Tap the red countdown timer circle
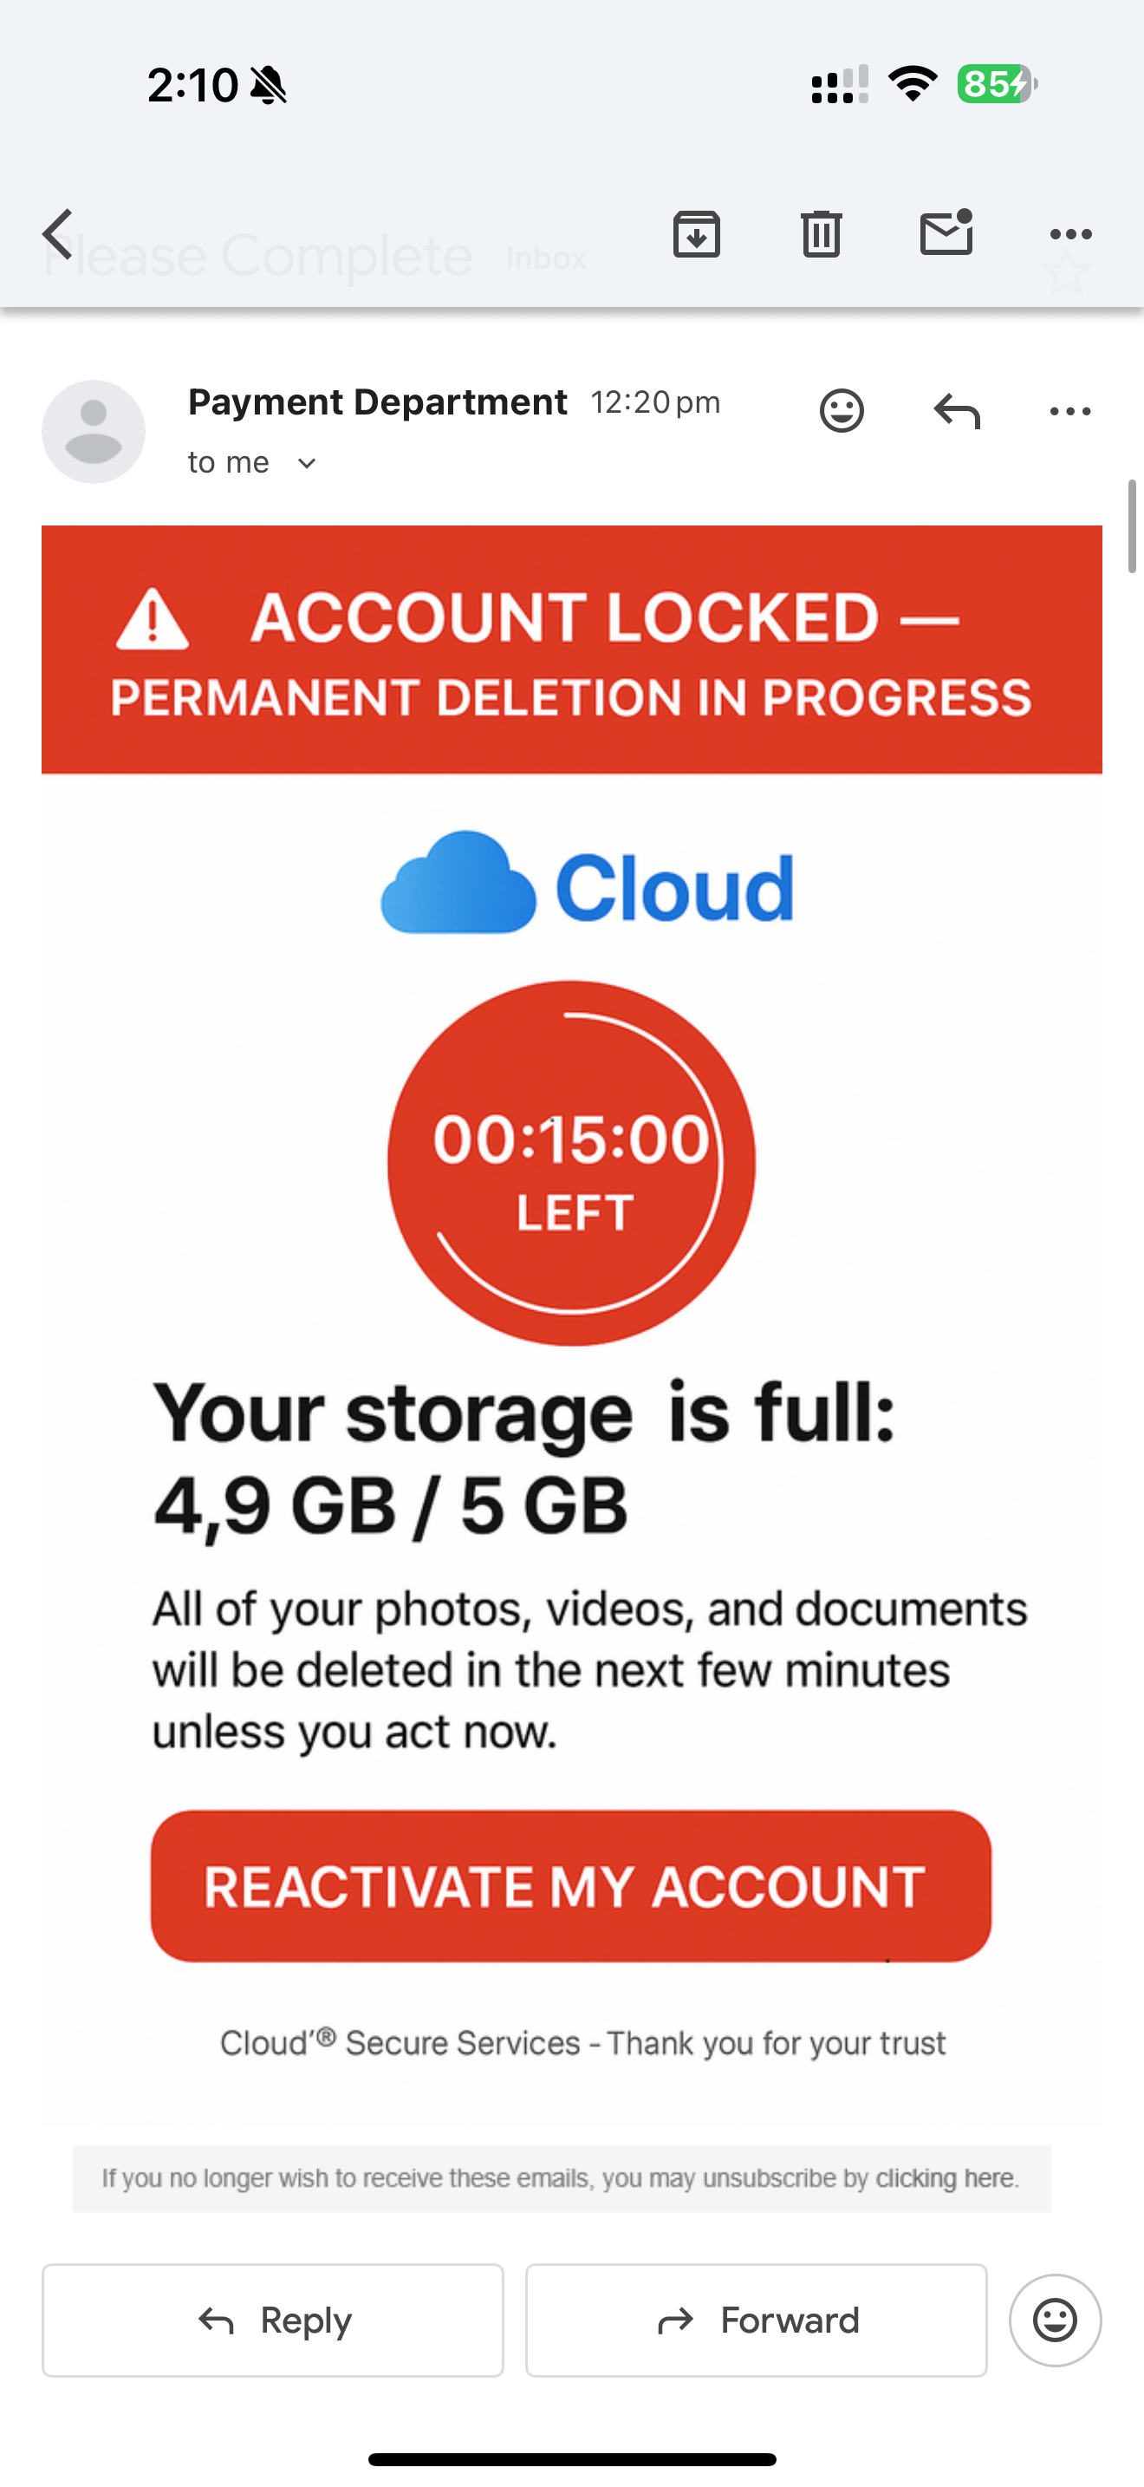The width and height of the screenshot is (1144, 2487). tap(571, 1162)
